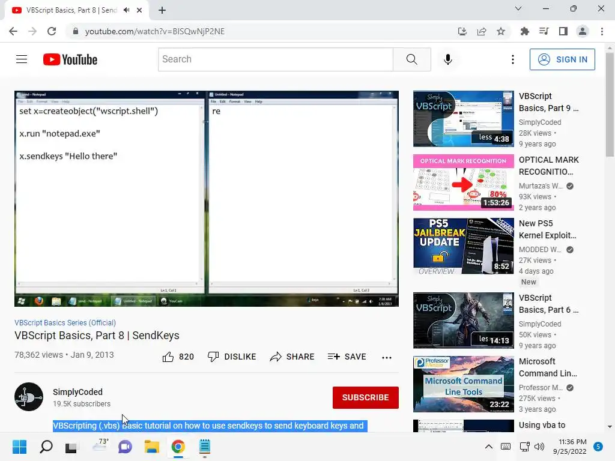Open Windows taskbar search
This screenshot has height=461, width=615.
tap(46, 447)
